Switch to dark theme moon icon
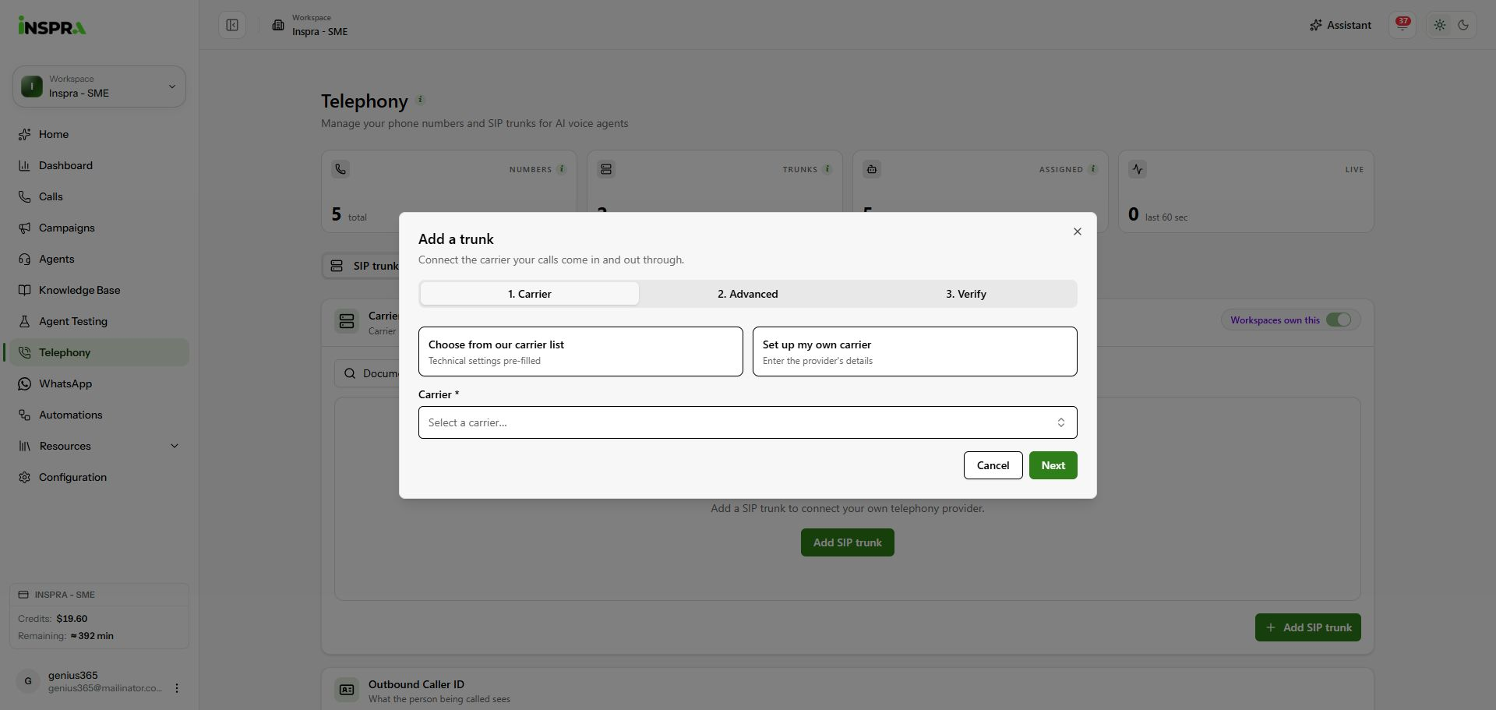 1463,25
